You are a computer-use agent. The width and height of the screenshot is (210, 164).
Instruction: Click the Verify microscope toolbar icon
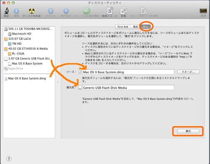6,11
